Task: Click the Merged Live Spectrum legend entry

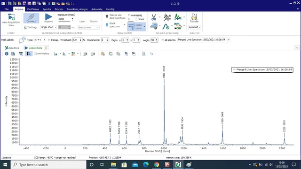Action: 262,69
